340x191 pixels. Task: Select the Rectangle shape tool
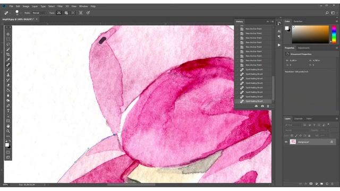click(x=8, y=121)
